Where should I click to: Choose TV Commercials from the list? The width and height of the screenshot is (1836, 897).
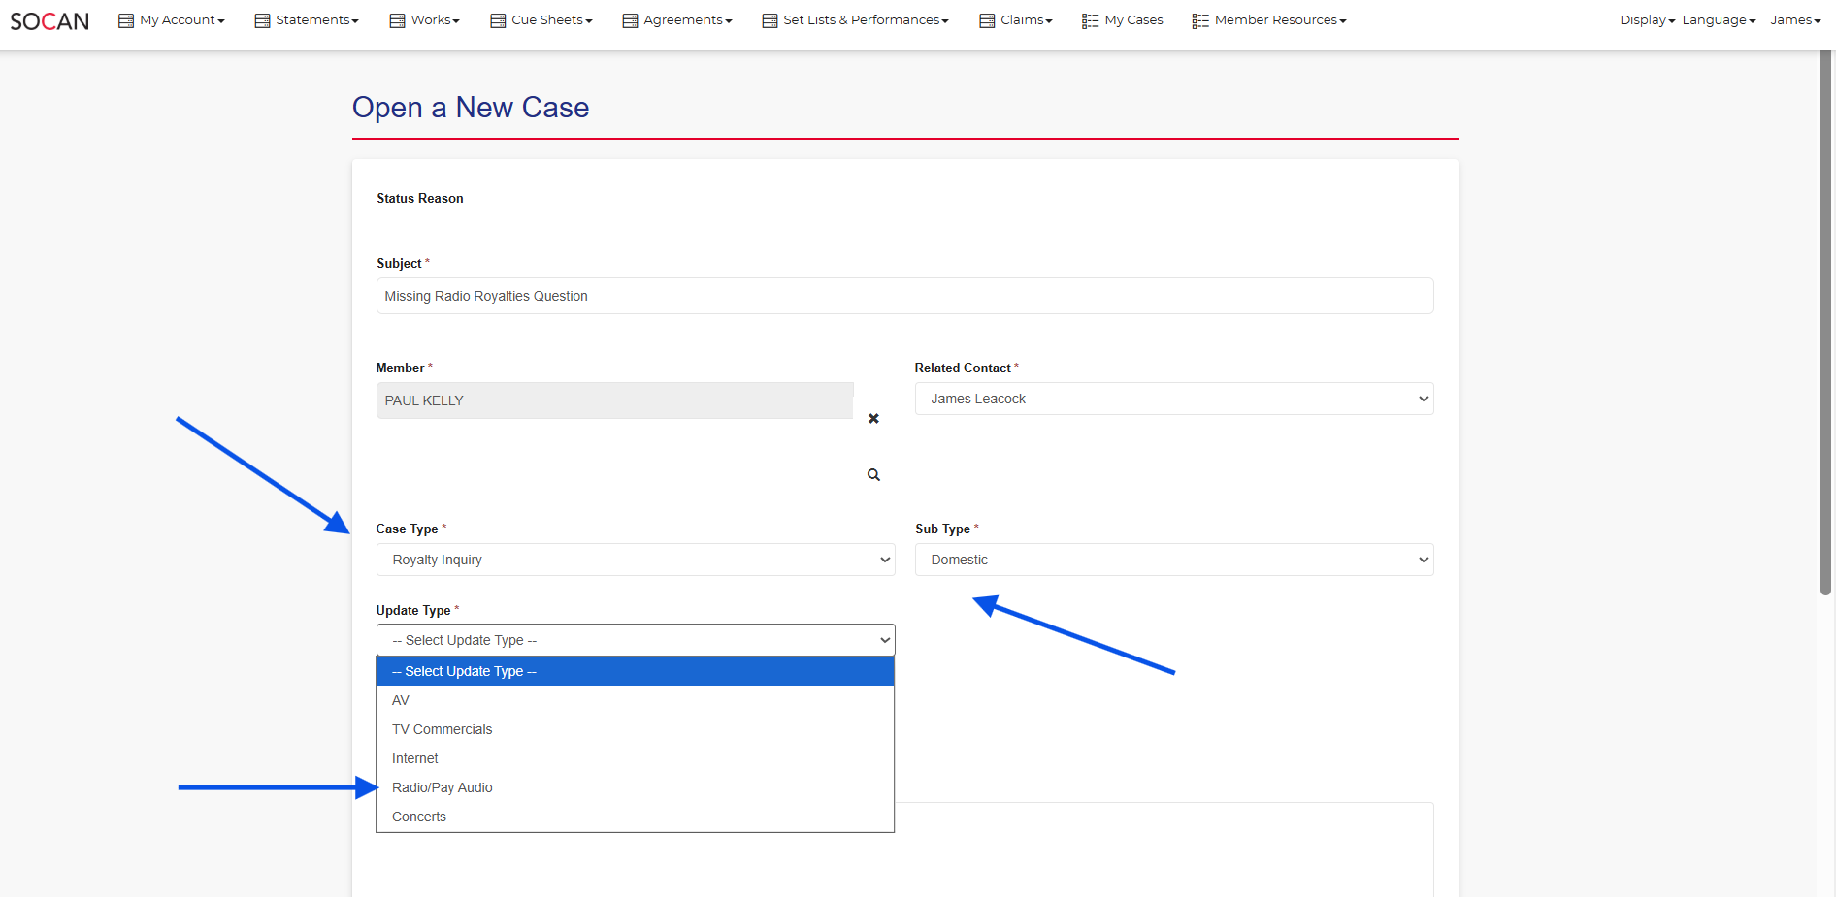[x=443, y=729]
